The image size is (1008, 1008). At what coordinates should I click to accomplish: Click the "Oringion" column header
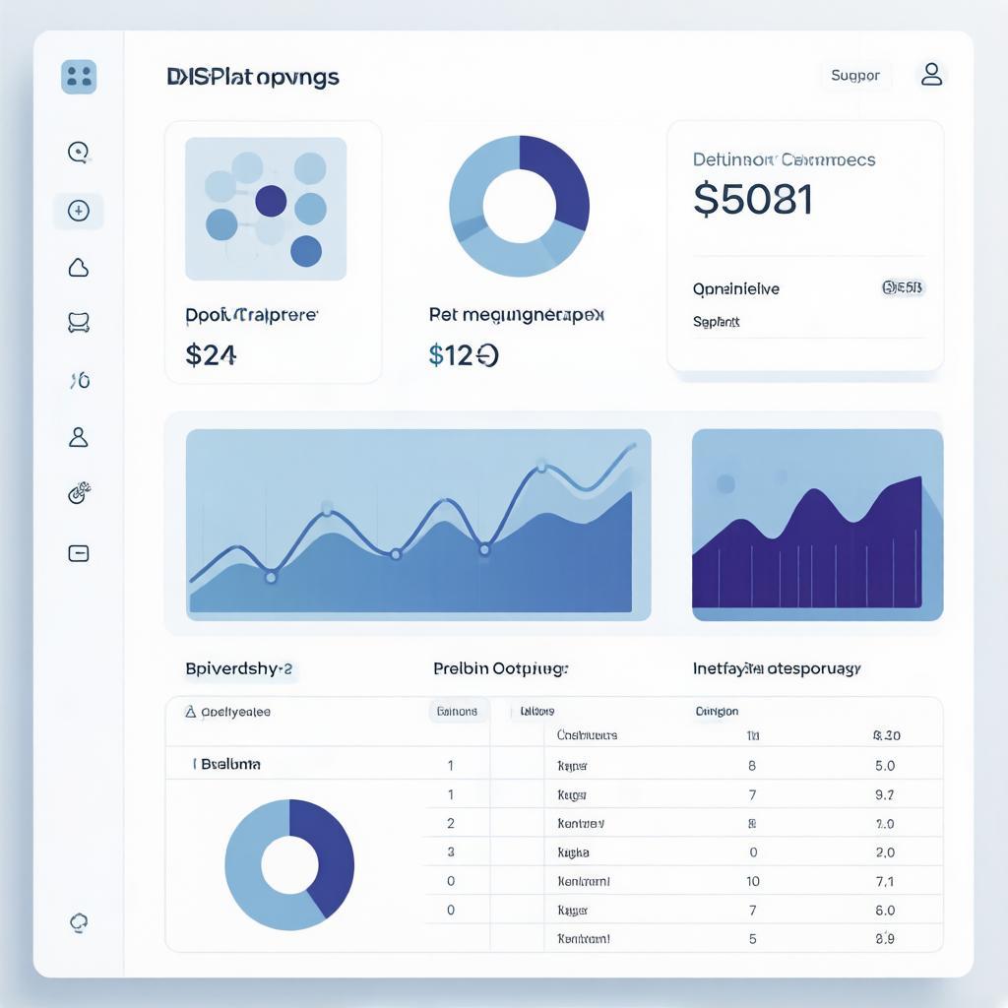tap(717, 711)
